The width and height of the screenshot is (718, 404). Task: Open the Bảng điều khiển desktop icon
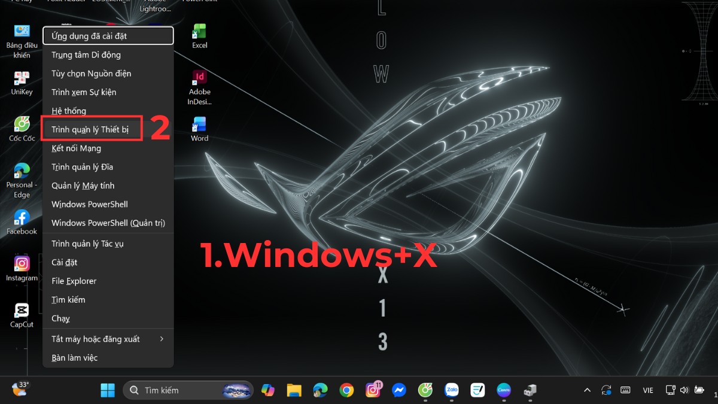tap(22, 41)
